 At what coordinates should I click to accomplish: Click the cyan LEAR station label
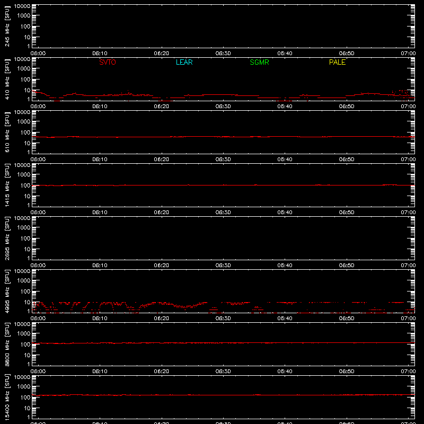point(184,62)
